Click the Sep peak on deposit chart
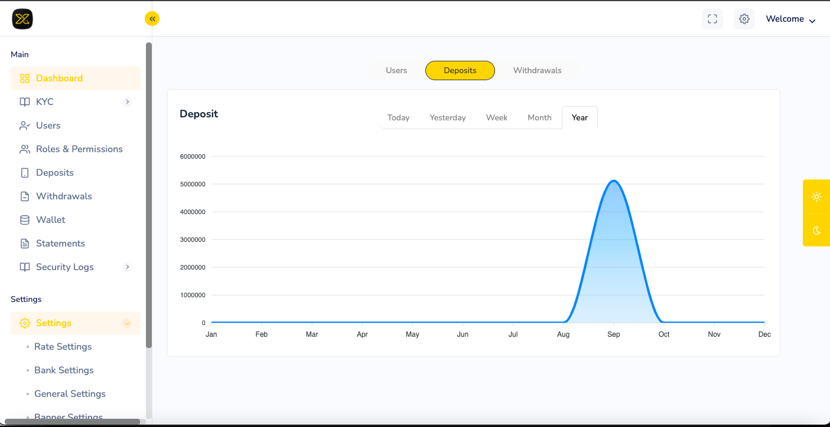 point(614,181)
